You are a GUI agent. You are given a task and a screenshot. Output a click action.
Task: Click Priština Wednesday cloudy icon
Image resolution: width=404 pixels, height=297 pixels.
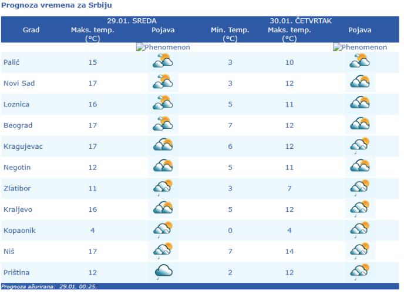(163, 271)
